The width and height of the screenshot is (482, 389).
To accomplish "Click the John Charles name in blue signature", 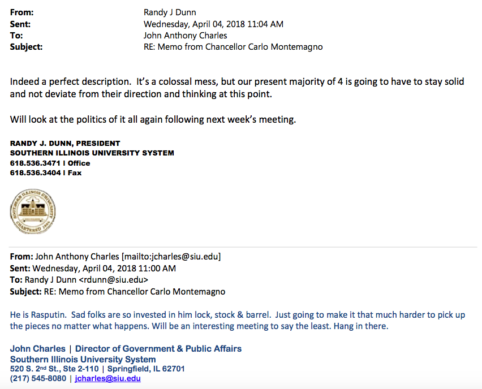I will point(38,349).
